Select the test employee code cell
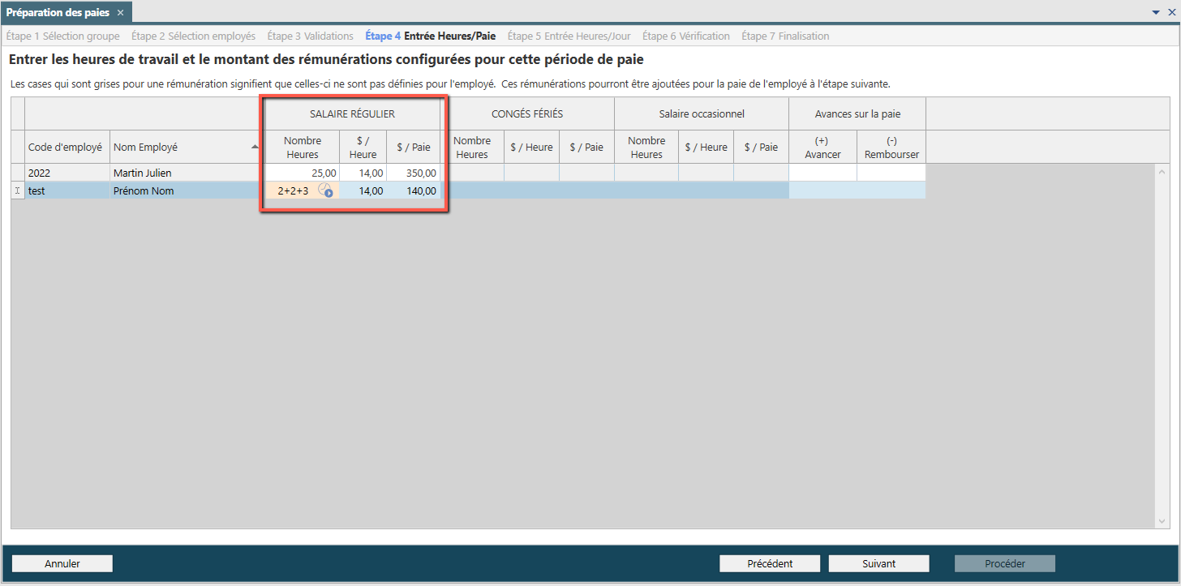The height and width of the screenshot is (586, 1181). 67,191
